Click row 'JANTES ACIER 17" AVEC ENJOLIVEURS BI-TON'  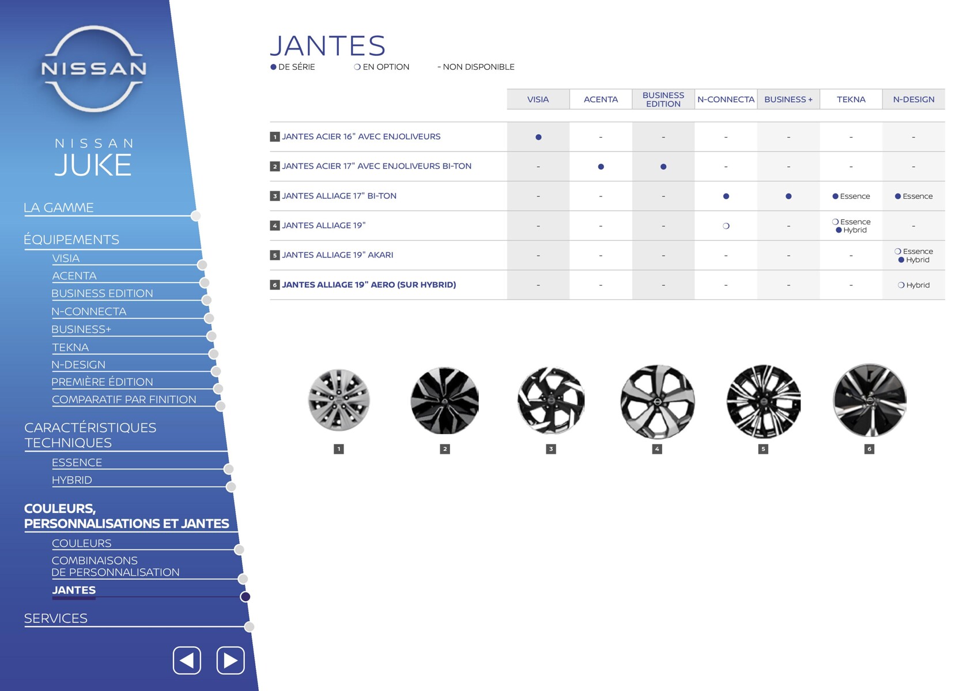[x=607, y=166]
